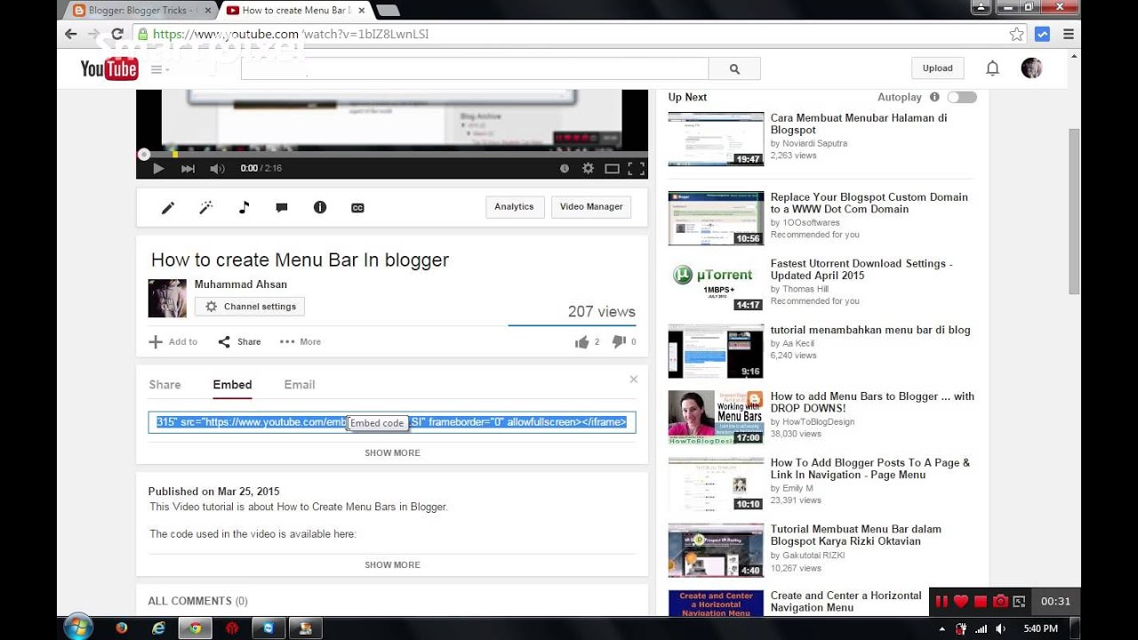Click the uTorrent video thumbnail
Viewport: 1138px width, 640px height.
716,284
